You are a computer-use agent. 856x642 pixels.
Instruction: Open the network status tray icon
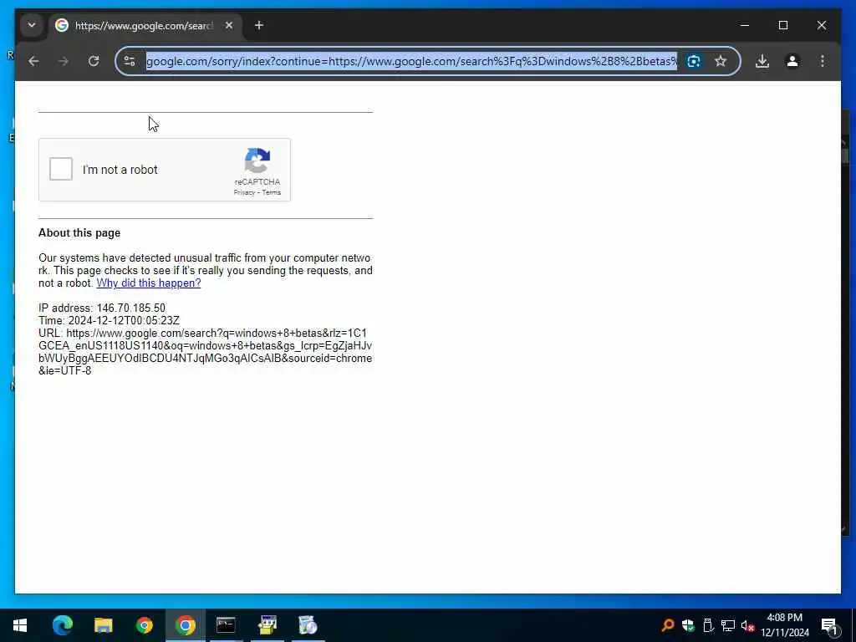(728, 625)
